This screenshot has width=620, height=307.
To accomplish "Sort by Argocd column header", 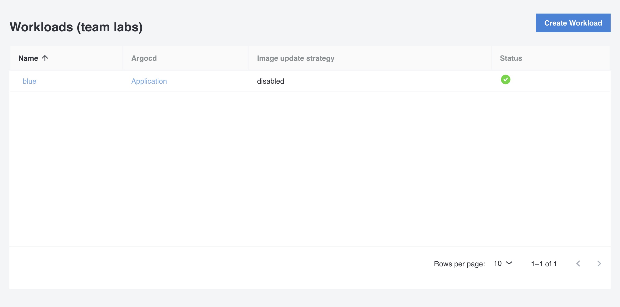I will click(144, 58).
